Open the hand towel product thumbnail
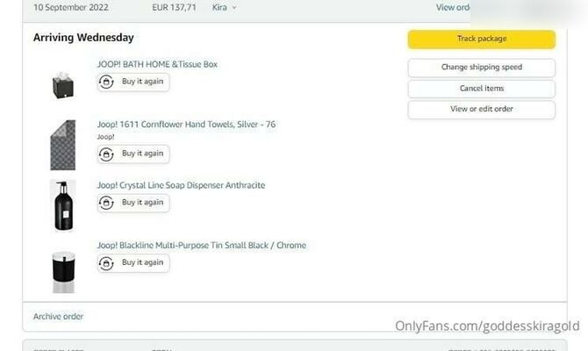 [63, 145]
